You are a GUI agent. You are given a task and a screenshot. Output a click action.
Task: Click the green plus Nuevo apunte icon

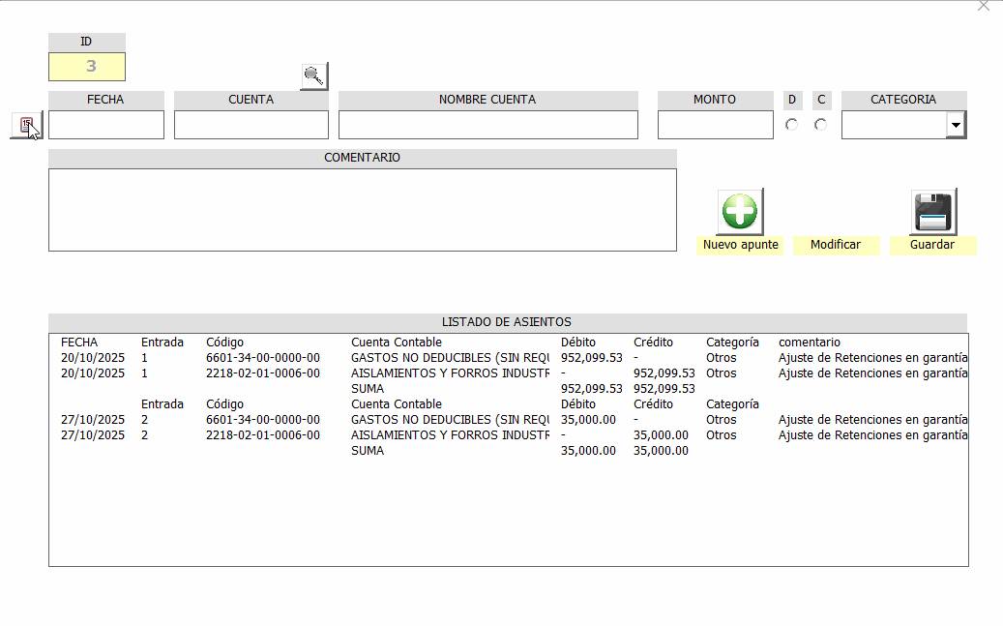[739, 211]
